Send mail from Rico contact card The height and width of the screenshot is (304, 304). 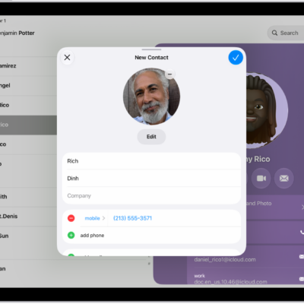pos(284,179)
